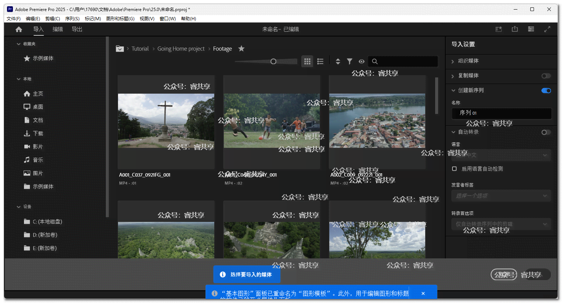Enable the 复制媒体 toggle switch
The width and height of the screenshot is (562, 303).
[546, 76]
